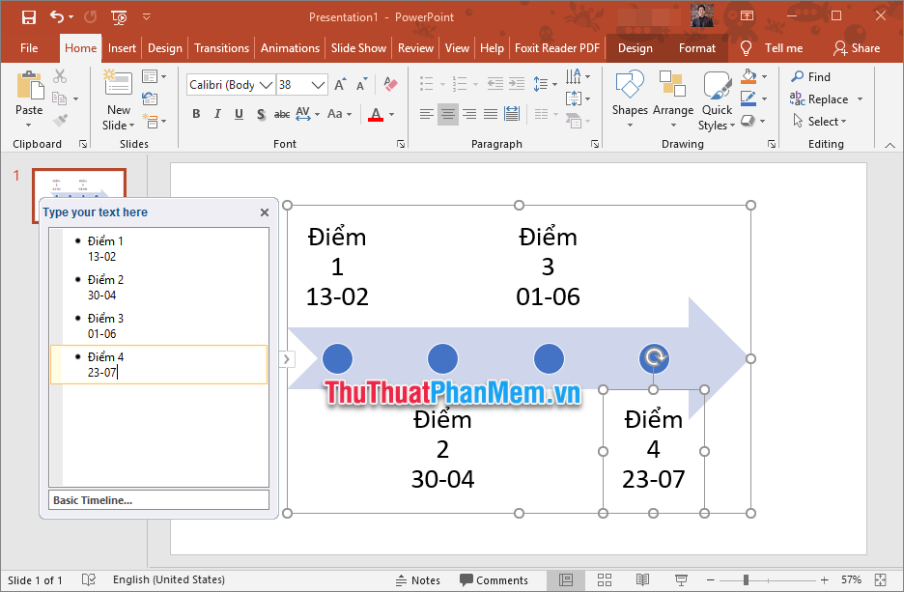Apply Underline to selected text
The image size is (904, 592).
(238, 114)
